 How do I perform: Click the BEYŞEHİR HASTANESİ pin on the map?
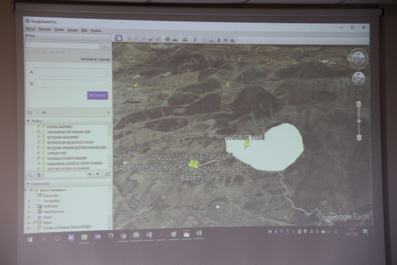(136, 85)
